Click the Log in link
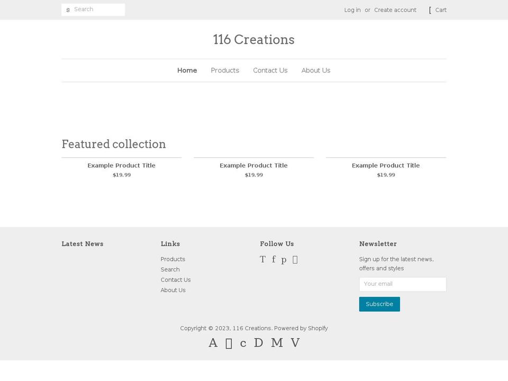The height and width of the screenshot is (381, 508). (x=352, y=10)
